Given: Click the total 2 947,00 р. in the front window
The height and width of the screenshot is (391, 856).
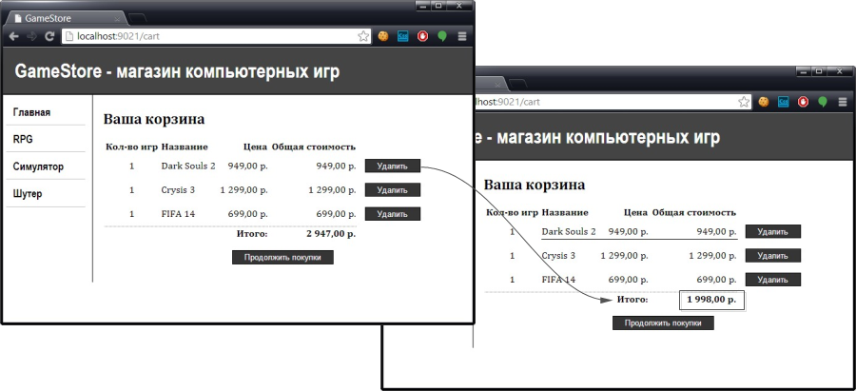Looking at the screenshot, I should pos(331,234).
